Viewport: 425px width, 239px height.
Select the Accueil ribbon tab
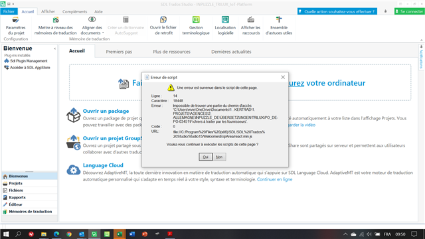point(28,11)
